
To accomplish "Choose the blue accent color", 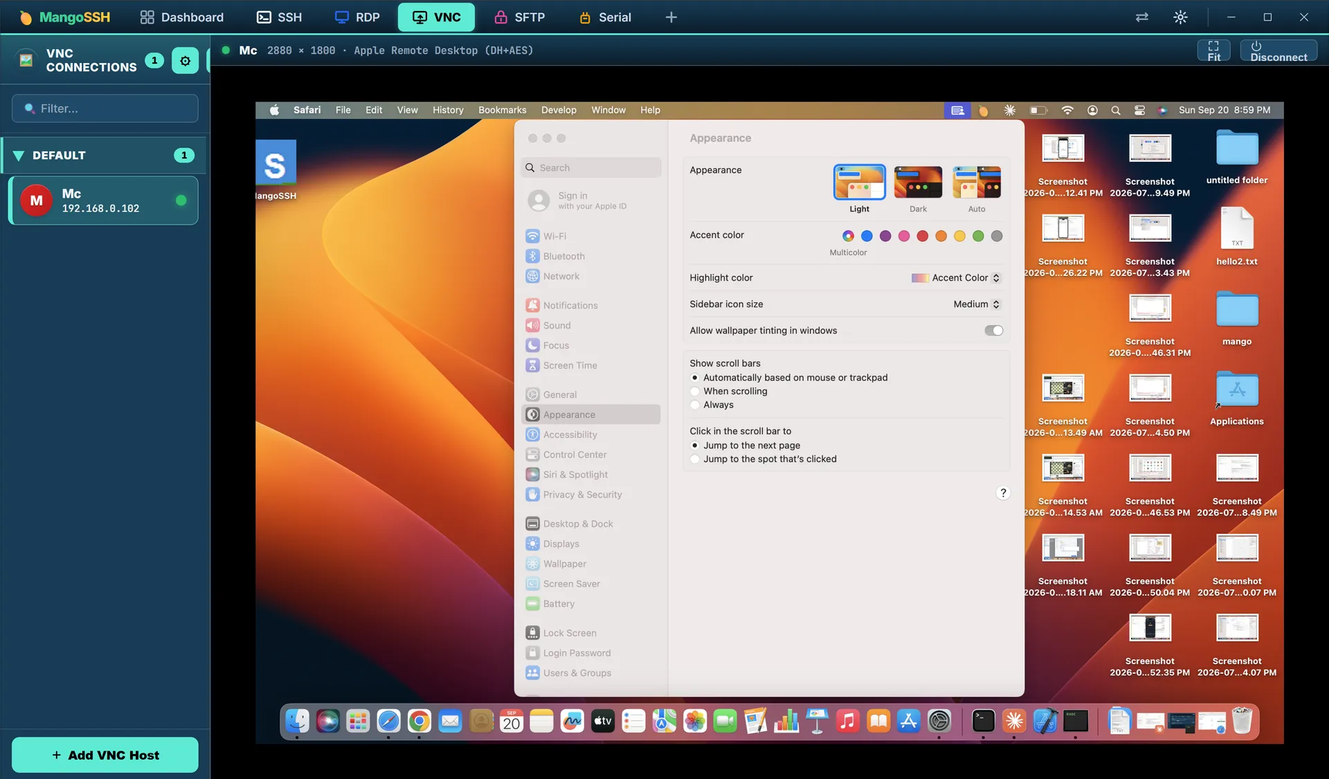I will (x=867, y=236).
